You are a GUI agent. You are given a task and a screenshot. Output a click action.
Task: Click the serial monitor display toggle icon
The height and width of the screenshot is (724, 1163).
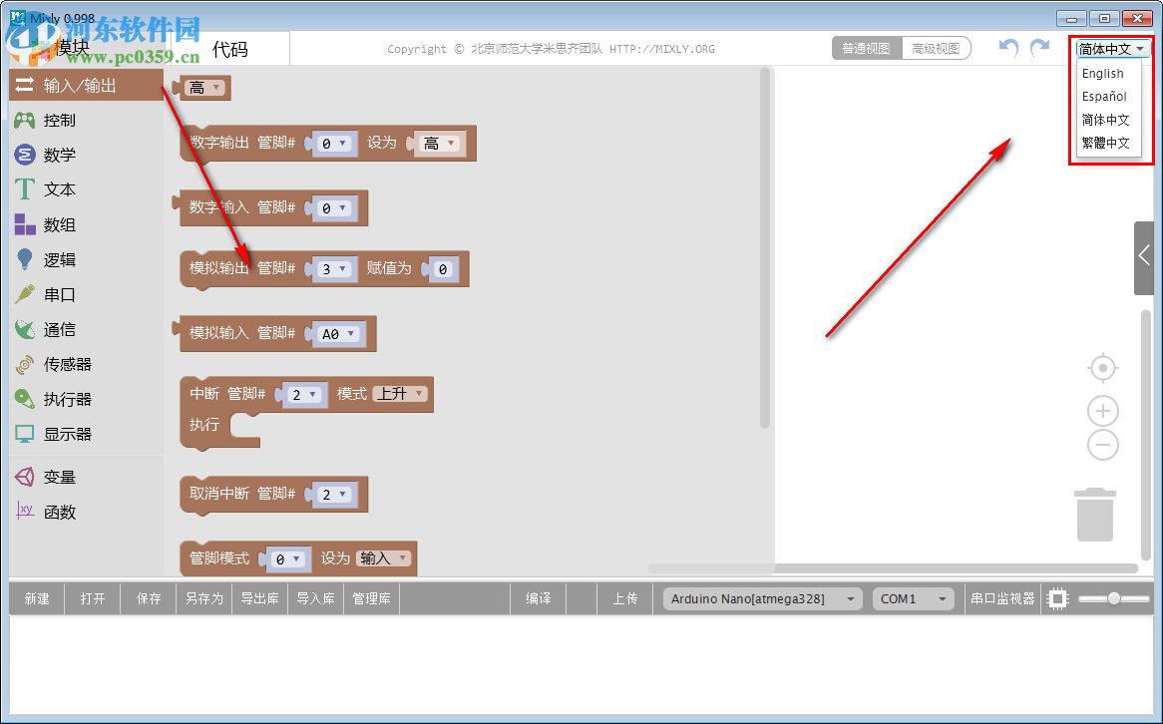(x=1056, y=598)
